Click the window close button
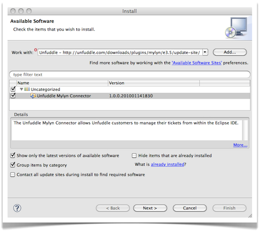 [13, 11]
